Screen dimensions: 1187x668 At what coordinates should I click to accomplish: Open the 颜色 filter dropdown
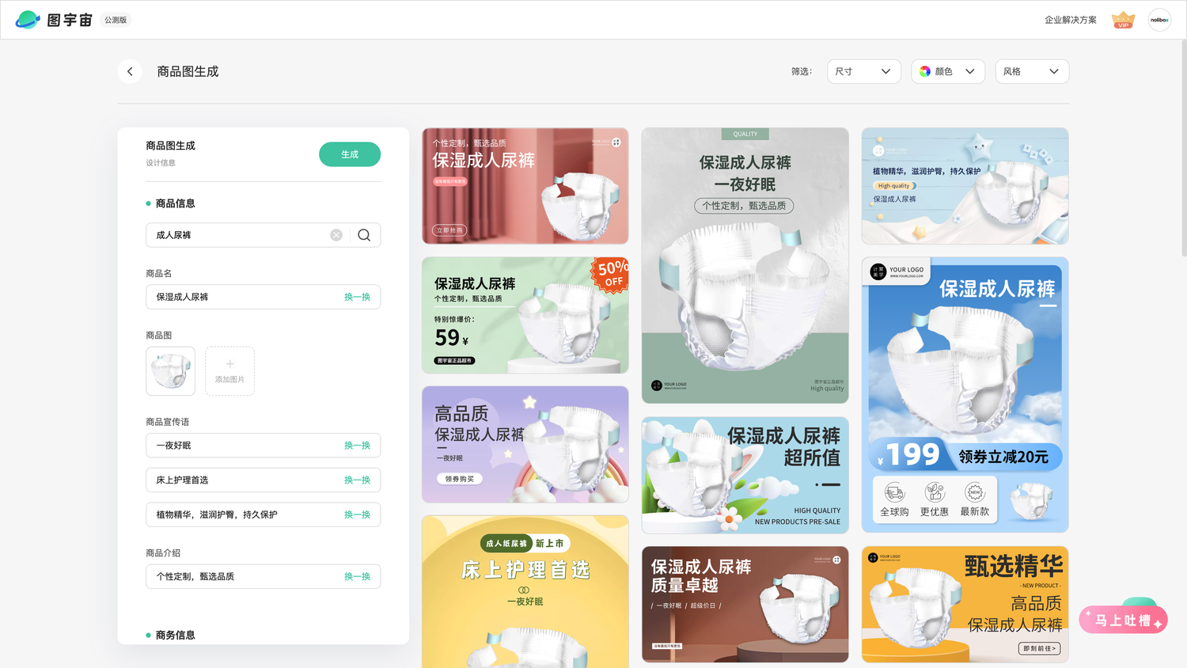[x=948, y=71]
